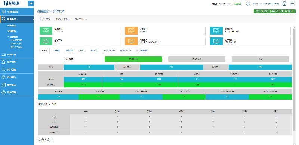Collapse the expanded sidebar submenu triangle
299x145 pixels.
pyautogui.click(x=8, y=36)
